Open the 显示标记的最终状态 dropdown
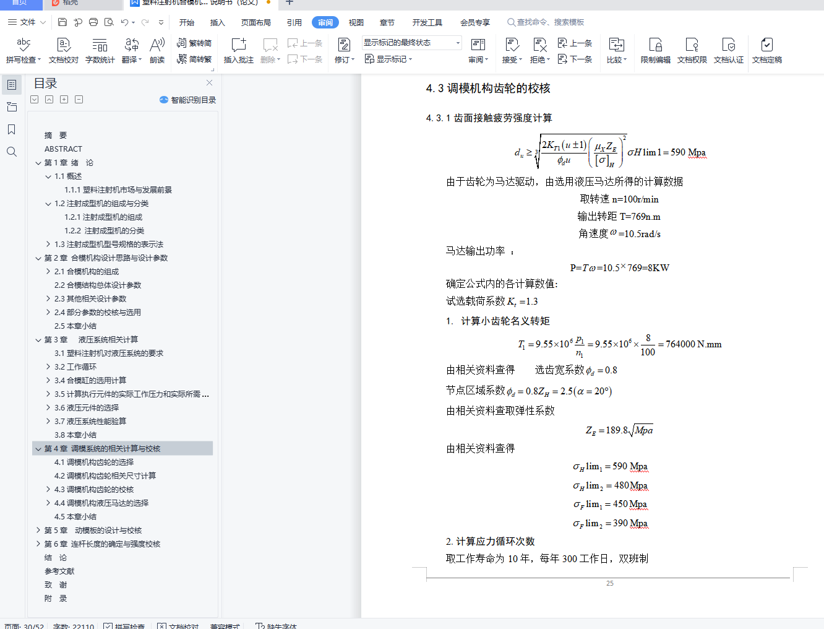 412,43
